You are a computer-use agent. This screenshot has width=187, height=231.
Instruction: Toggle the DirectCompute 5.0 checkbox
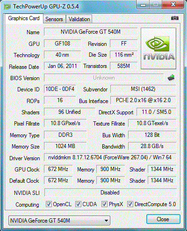[x=130, y=204]
